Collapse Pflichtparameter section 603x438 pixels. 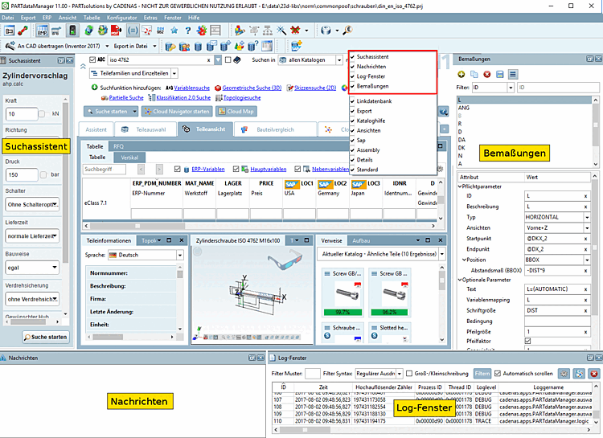[460, 186]
